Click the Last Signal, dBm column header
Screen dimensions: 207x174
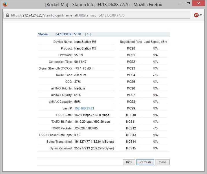(x=155, y=42)
